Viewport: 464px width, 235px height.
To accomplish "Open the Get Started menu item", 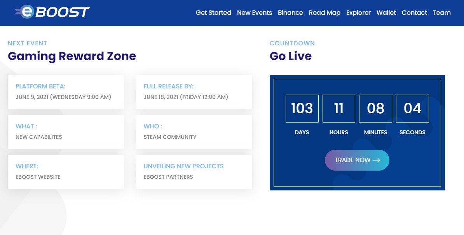I will [x=213, y=13].
